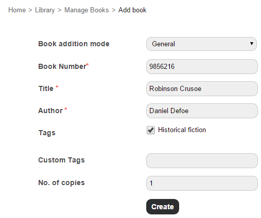This screenshot has width=261, height=218.
Task: Select the Title label text
Action: coord(46,88)
